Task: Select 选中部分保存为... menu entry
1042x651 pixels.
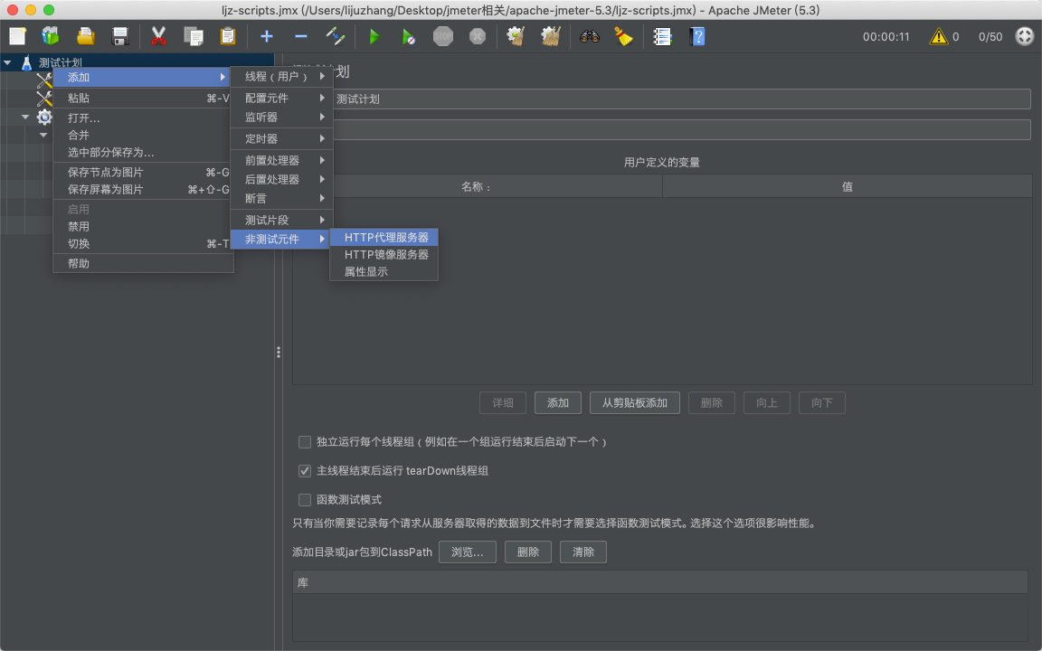Action: (x=143, y=152)
